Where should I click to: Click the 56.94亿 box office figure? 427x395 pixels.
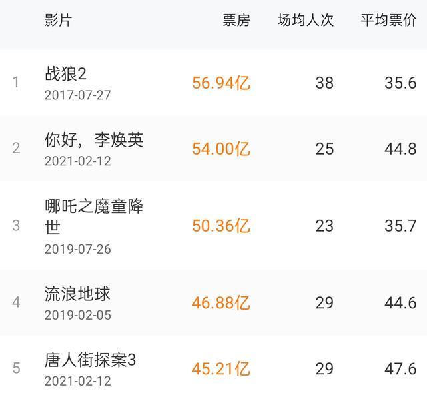tap(221, 83)
